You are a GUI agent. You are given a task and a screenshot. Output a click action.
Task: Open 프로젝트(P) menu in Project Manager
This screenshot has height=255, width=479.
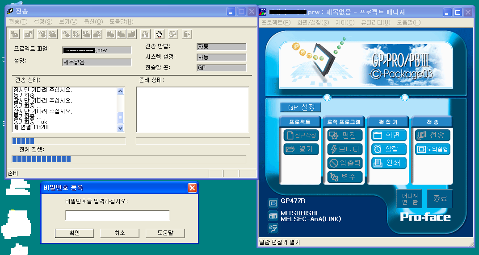(x=276, y=23)
